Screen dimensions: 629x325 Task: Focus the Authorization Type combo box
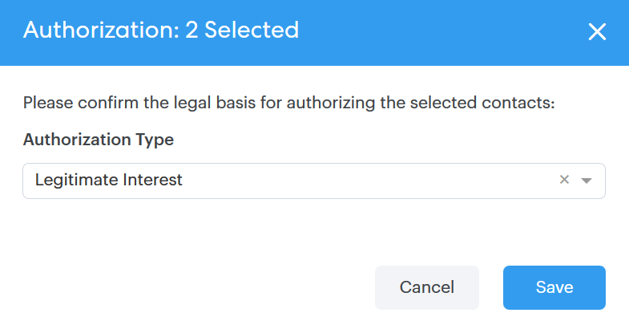[x=313, y=181]
